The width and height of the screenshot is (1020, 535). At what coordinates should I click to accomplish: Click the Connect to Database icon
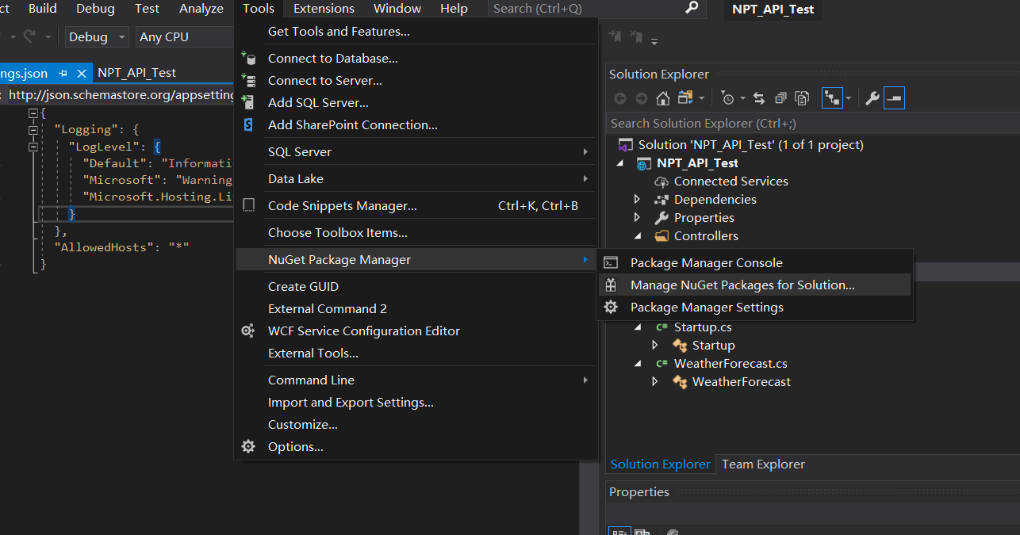click(x=249, y=58)
